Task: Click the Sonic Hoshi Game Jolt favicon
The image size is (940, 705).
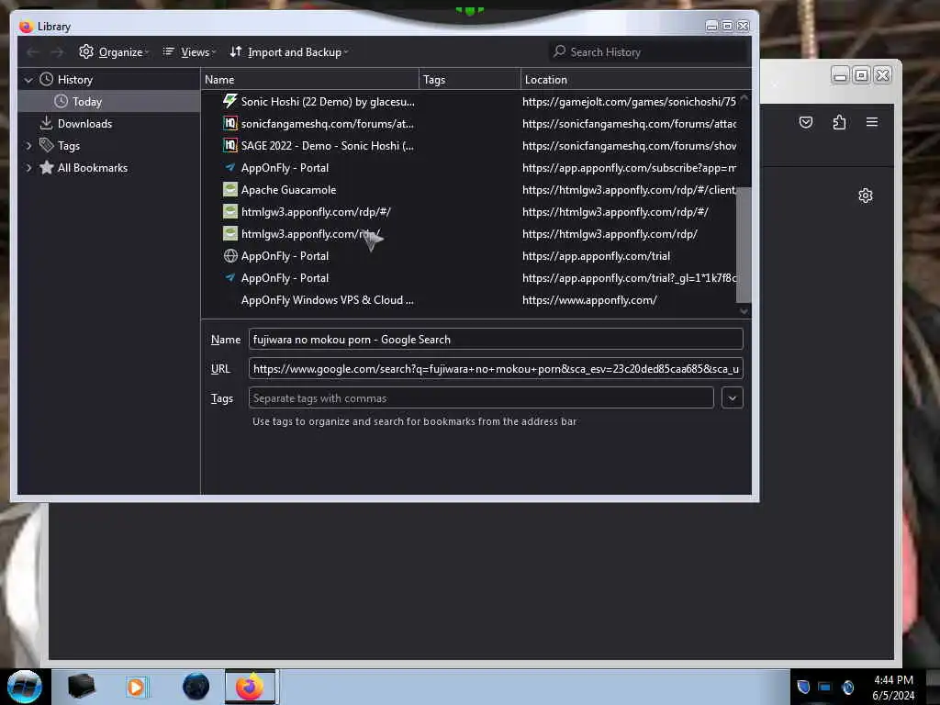Action: pyautogui.click(x=229, y=101)
